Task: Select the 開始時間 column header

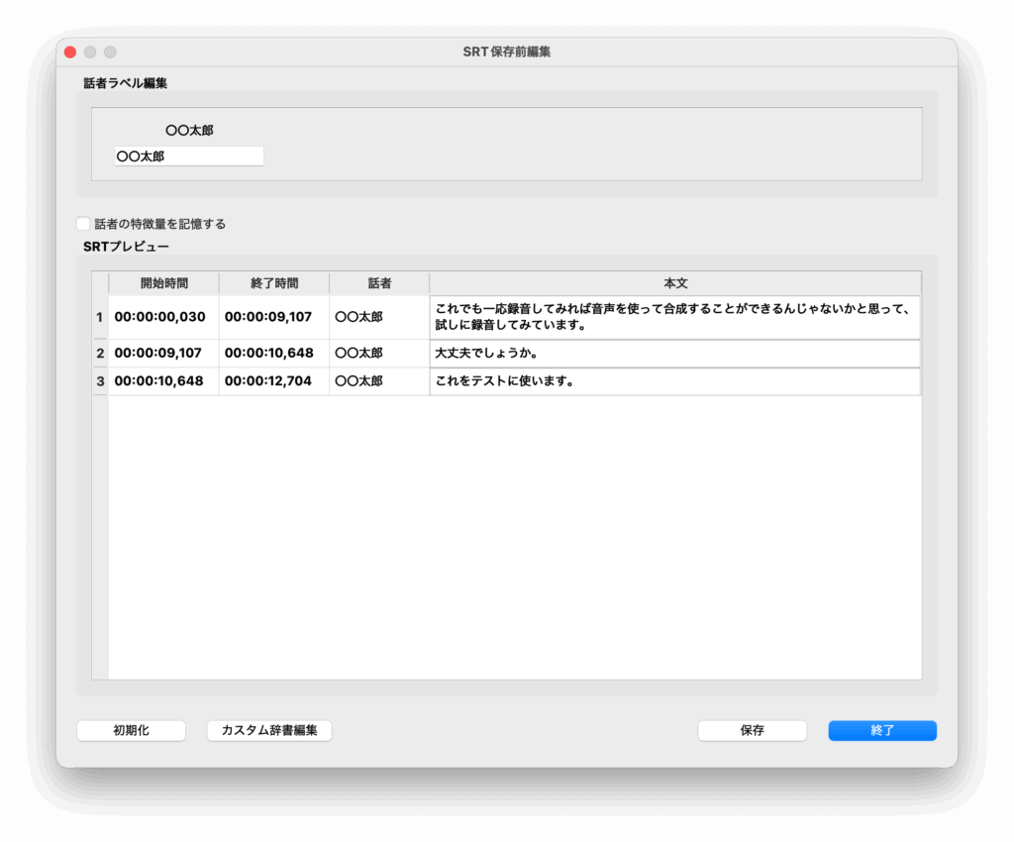Action: (163, 283)
